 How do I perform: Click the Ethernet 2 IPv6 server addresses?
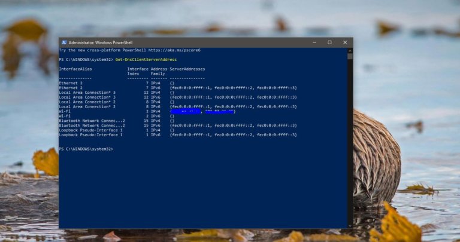(x=233, y=88)
